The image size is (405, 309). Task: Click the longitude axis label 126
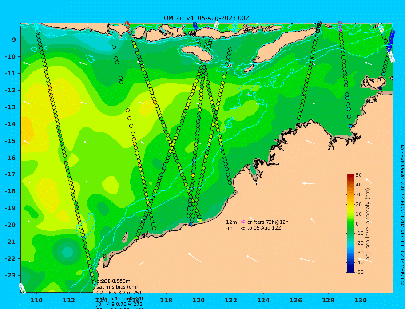(x=296, y=301)
